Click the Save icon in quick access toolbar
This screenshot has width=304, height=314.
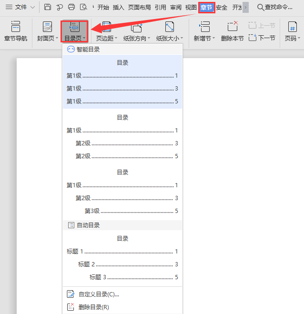48,7
